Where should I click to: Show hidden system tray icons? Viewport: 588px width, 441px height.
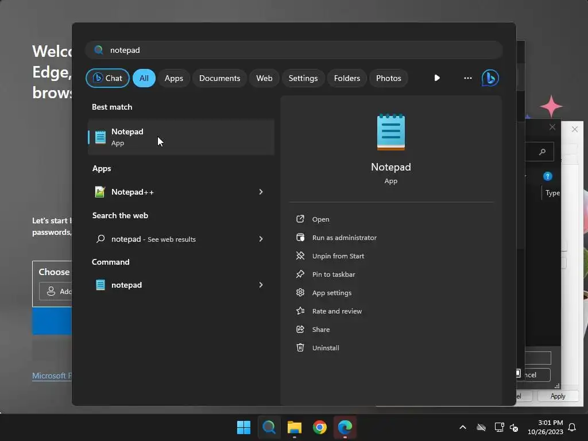(x=463, y=427)
